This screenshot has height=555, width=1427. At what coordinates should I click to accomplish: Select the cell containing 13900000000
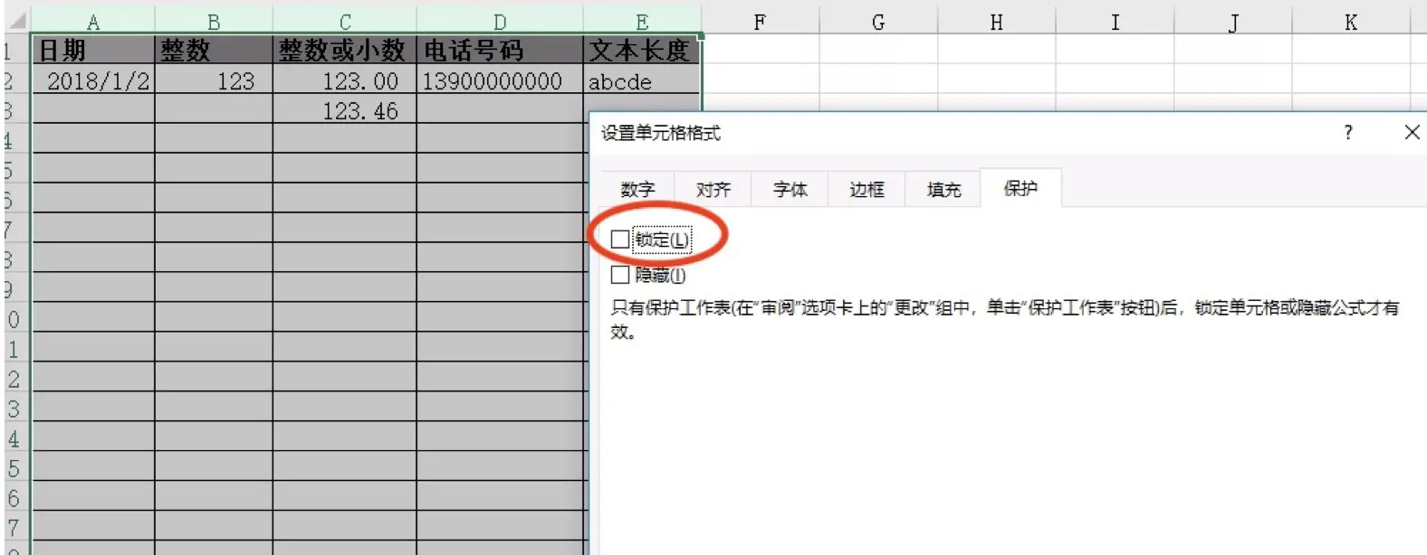click(500, 80)
